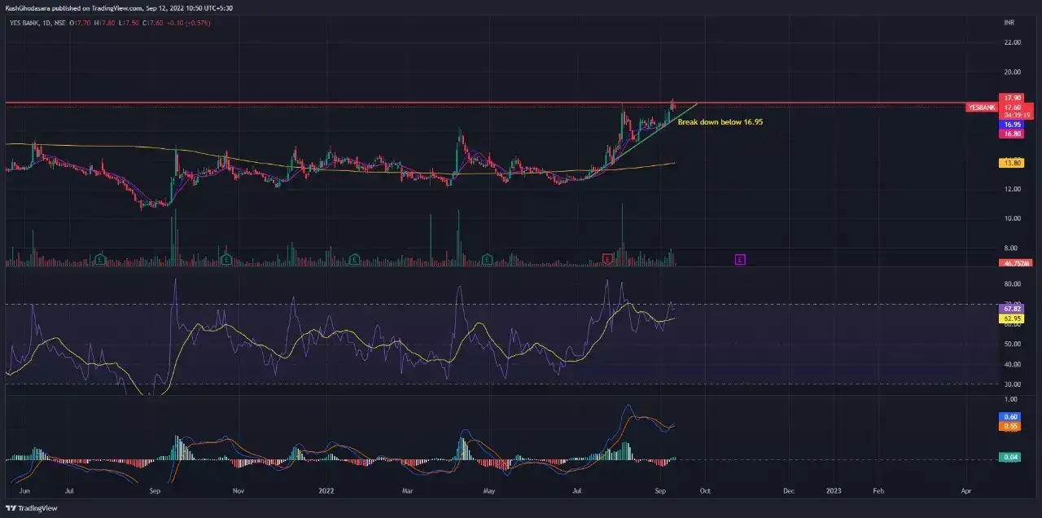Click the yellow 13.80 moving average label
This screenshot has width=1042, height=518.
1012,164
